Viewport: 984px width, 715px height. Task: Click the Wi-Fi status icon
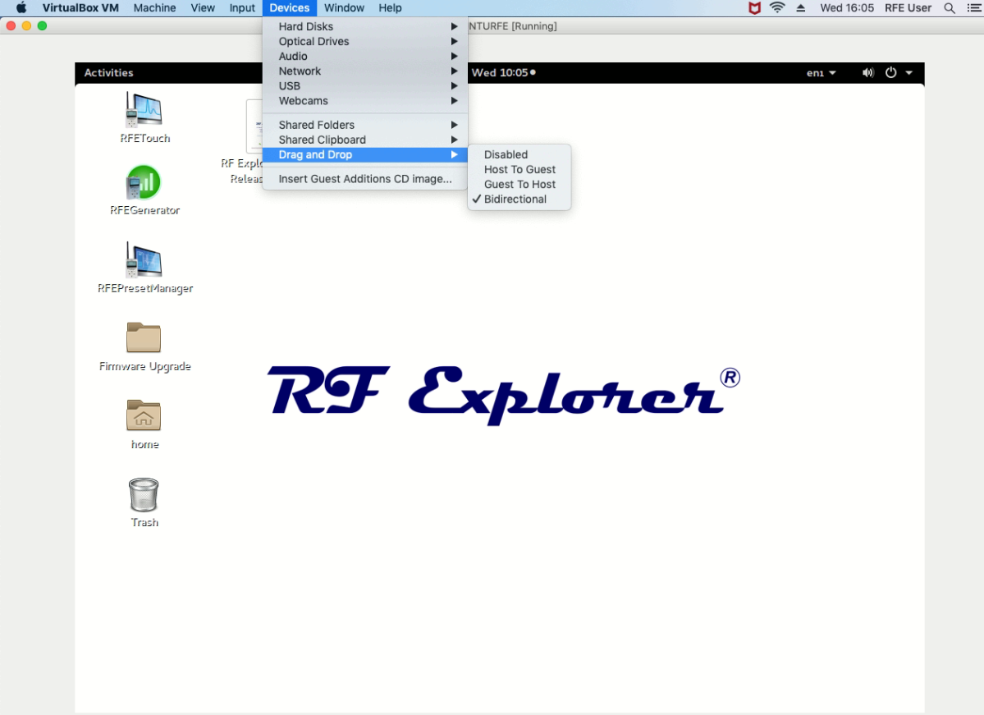[777, 8]
